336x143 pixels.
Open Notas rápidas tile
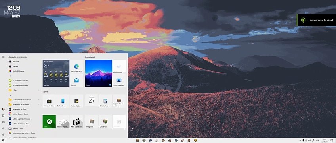click(76, 101)
